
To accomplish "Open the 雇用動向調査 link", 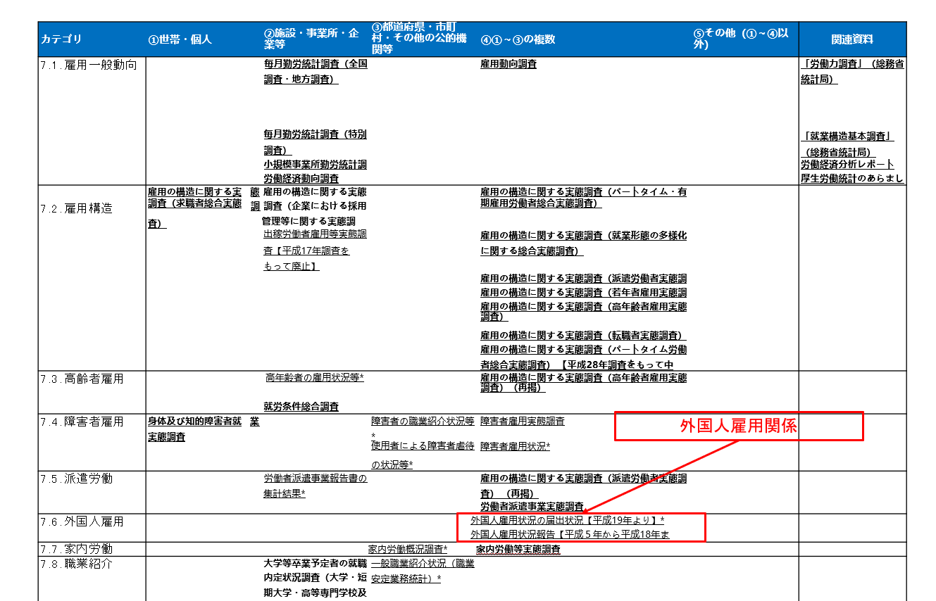I will (508, 64).
